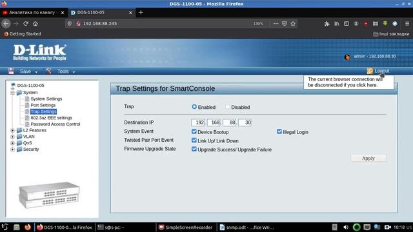Close the DGS-1100-05 tab
The image size is (413, 232).
point(130,13)
